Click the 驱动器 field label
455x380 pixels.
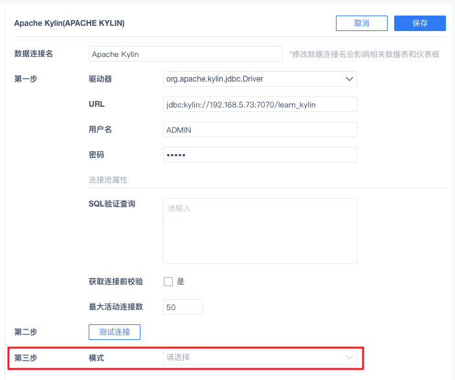click(x=100, y=79)
